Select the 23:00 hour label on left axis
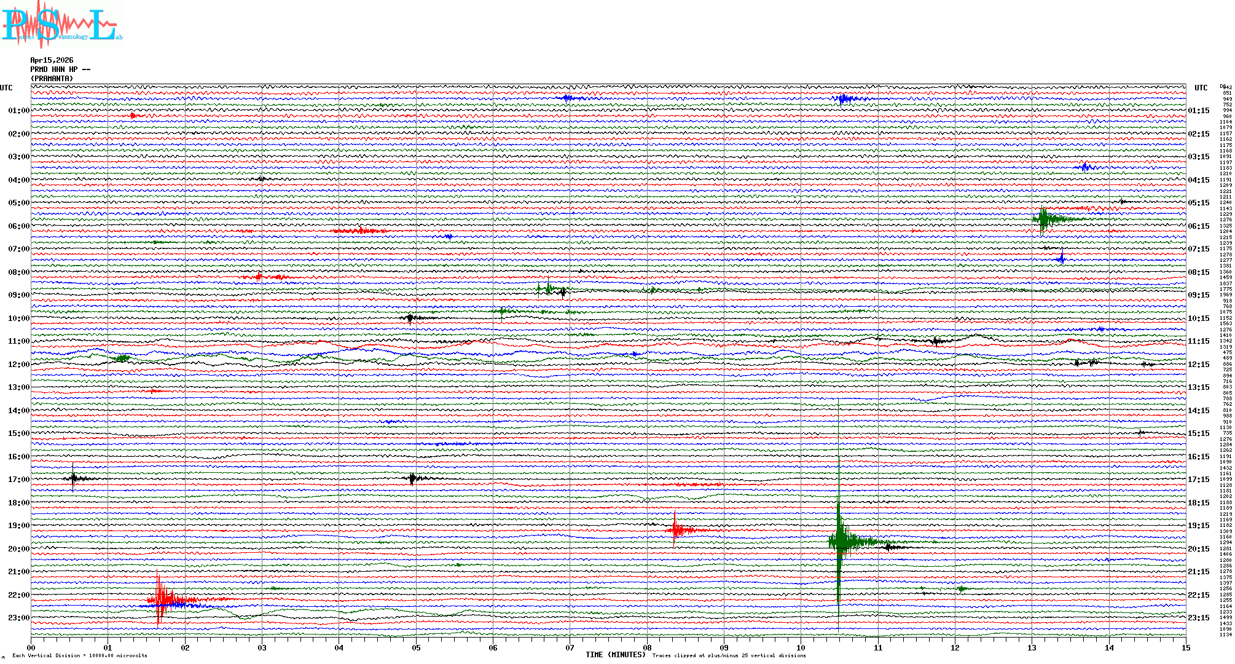1235x664 pixels. pyautogui.click(x=18, y=618)
